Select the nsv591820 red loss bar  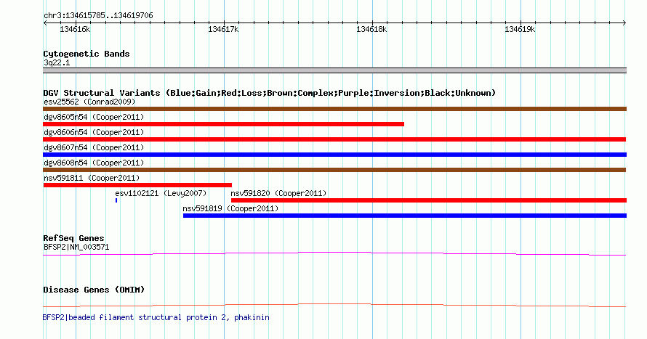[x=429, y=200]
